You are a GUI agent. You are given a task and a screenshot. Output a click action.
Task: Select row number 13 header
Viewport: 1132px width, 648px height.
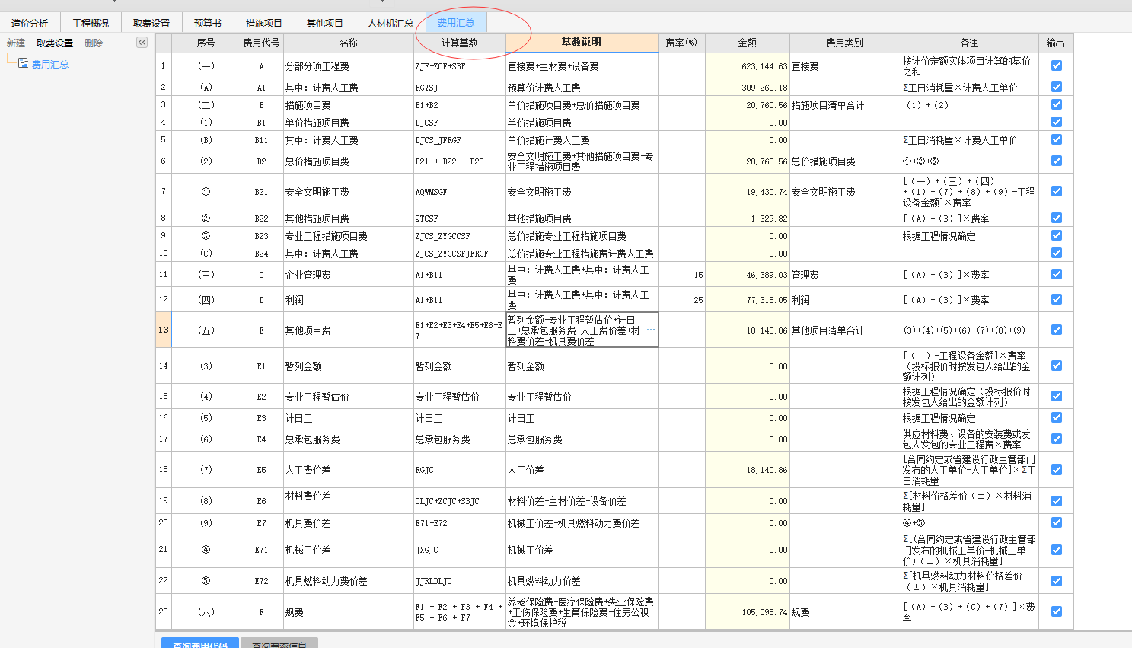pyautogui.click(x=163, y=330)
